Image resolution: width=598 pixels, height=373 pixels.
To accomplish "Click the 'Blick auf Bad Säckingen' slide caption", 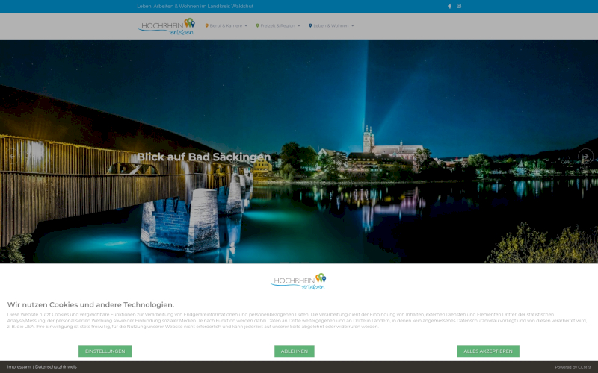I will point(203,157).
